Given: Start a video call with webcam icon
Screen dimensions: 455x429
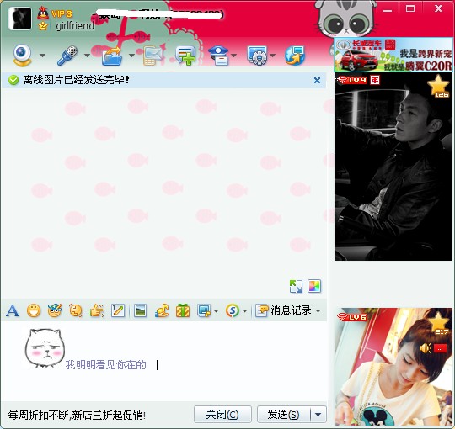Looking at the screenshot, I should (x=23, y=55).
